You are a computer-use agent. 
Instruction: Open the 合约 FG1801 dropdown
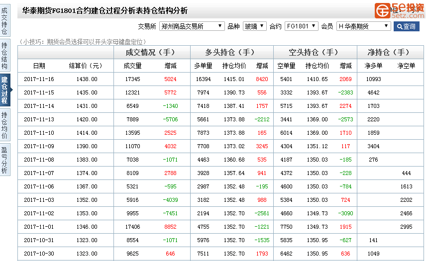[x=302, y=26]
